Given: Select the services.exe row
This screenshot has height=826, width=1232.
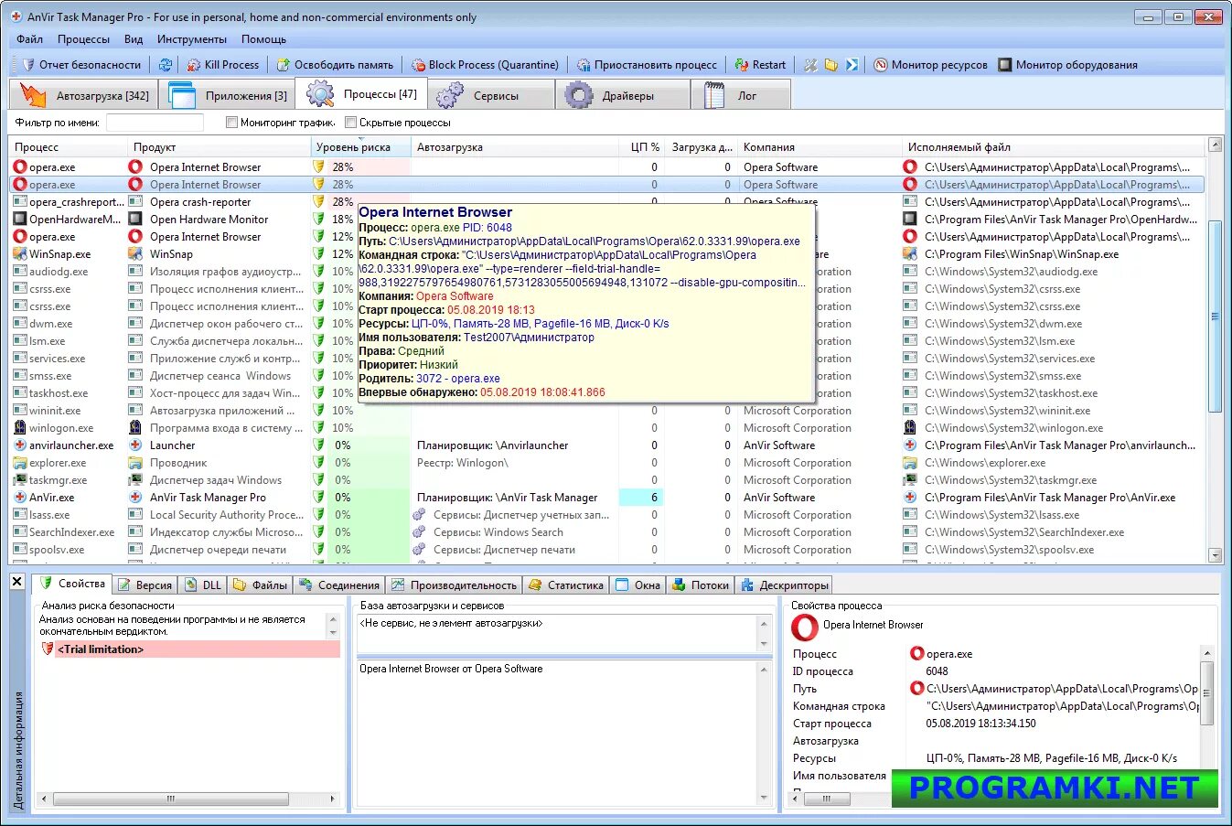Looking at the screenshot, I should tap(606, 359).
